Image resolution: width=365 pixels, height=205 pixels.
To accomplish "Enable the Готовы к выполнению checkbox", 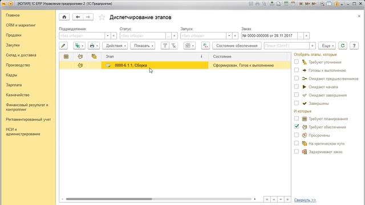I will pyautogui.click(x=297, y=70).
